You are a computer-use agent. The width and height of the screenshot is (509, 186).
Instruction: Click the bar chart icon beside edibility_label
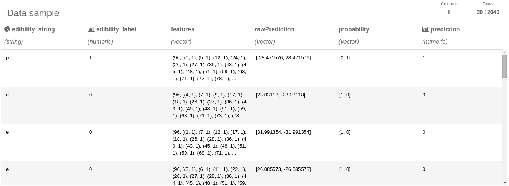(x=91, y=29)
